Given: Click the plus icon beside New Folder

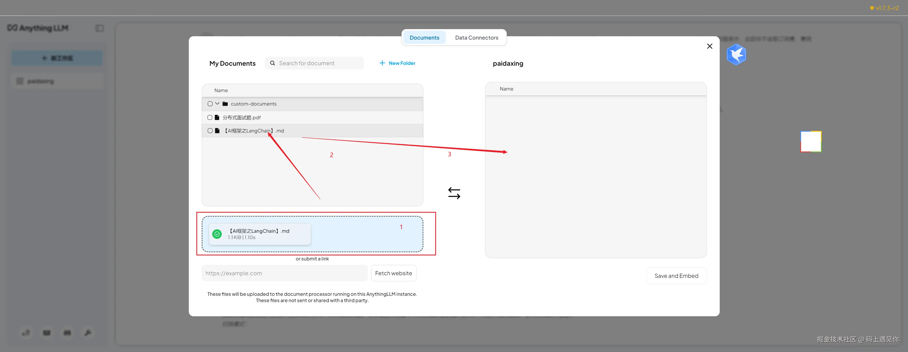Looking at the screenshot, I should tap(382, 63).
